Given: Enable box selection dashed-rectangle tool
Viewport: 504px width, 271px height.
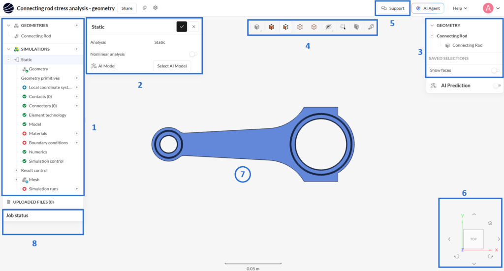Looking at the screenshot, I should pyautogui.click(x=343, y=27).
